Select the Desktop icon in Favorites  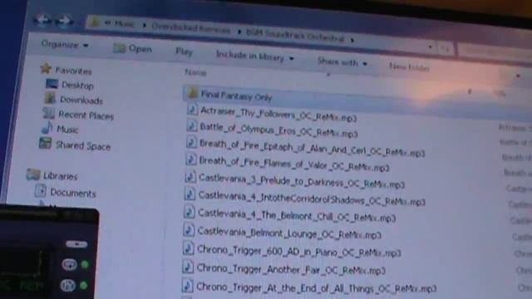pyautogui.click(x=52, y=84)
